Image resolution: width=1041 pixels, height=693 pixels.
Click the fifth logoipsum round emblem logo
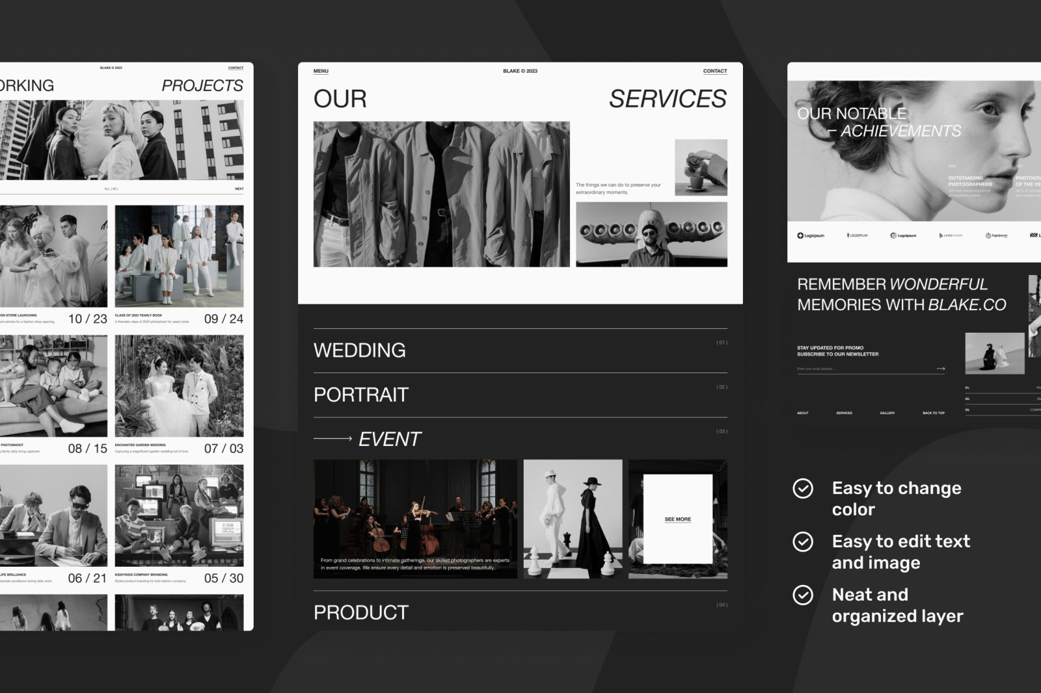996,235
